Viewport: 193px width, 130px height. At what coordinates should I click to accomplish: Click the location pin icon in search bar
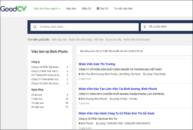[x=145, y=27]
